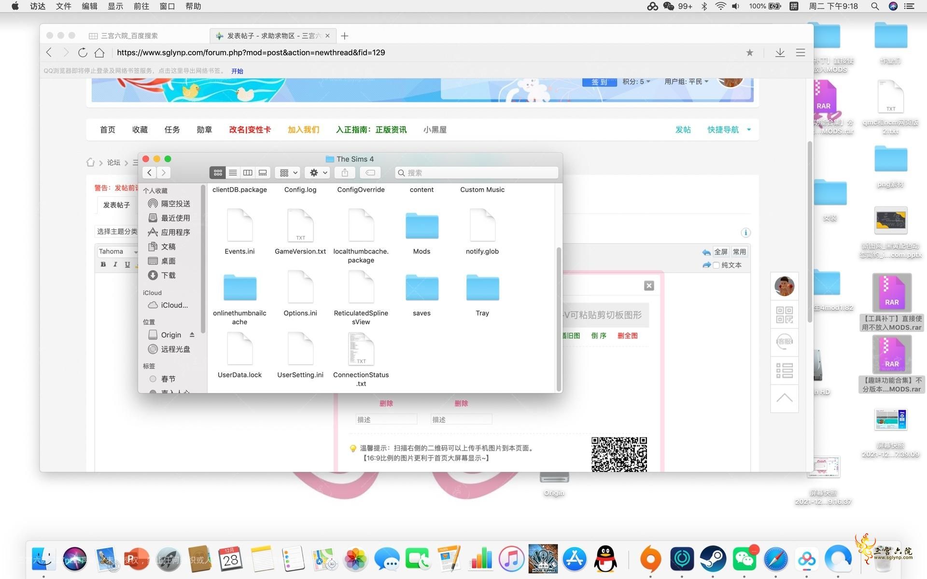
Task: Click the 开始 link in notice bar
Action: coord(237,71)
